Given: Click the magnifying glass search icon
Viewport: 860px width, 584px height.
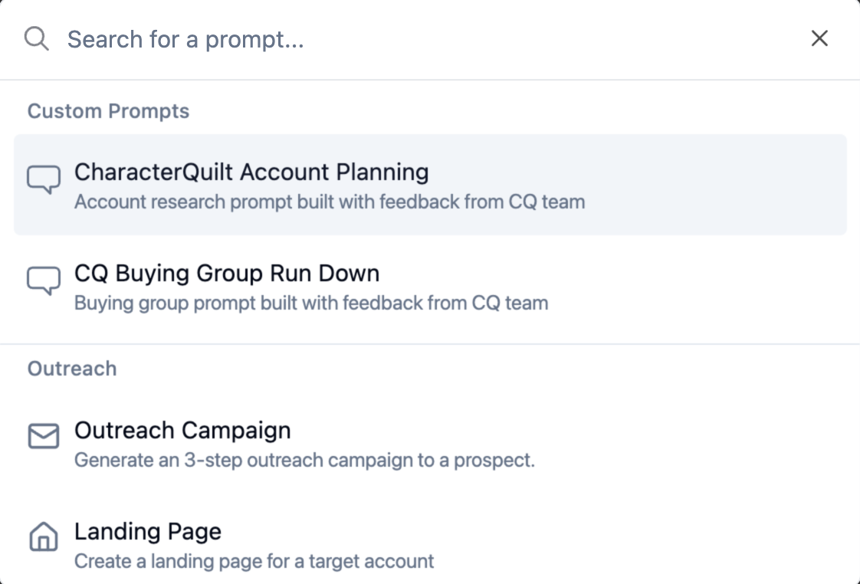Looking at the screenshot, I should (x=37, y=38).
